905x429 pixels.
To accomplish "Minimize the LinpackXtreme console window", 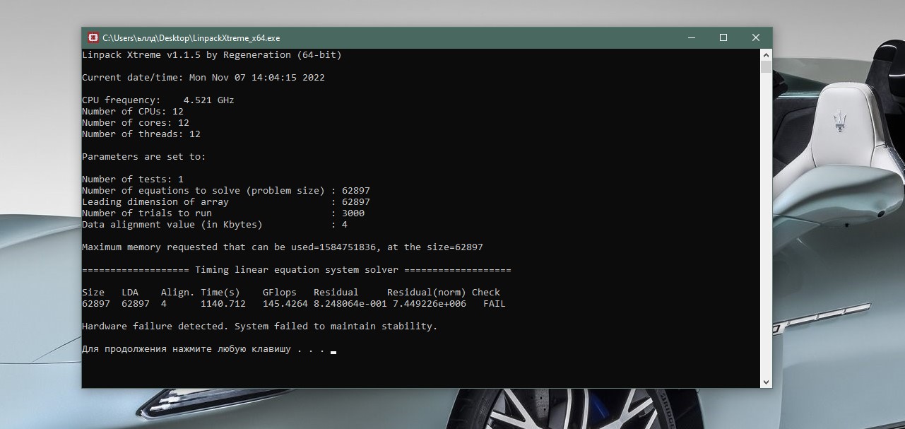I will pyautogui.click(x=691, y=38).
